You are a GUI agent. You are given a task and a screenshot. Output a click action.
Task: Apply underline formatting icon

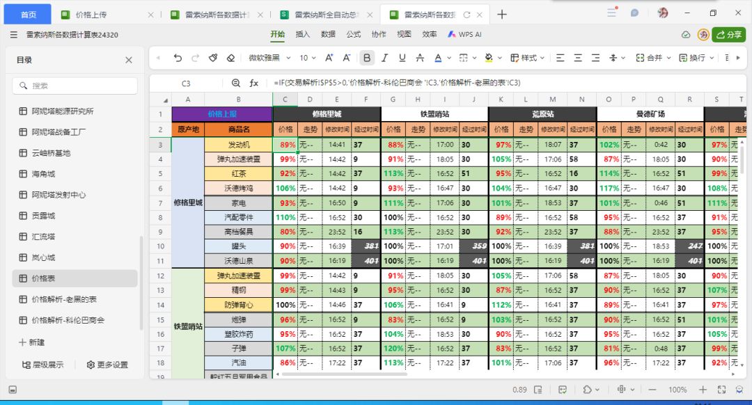(x=402, y=58)
